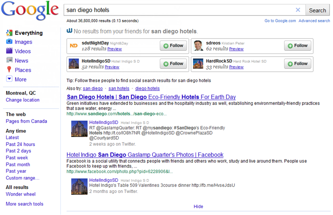The width and height of the screenshot is (333, 215).
Task: Follow HardRockSD
Action: [298, 63]
